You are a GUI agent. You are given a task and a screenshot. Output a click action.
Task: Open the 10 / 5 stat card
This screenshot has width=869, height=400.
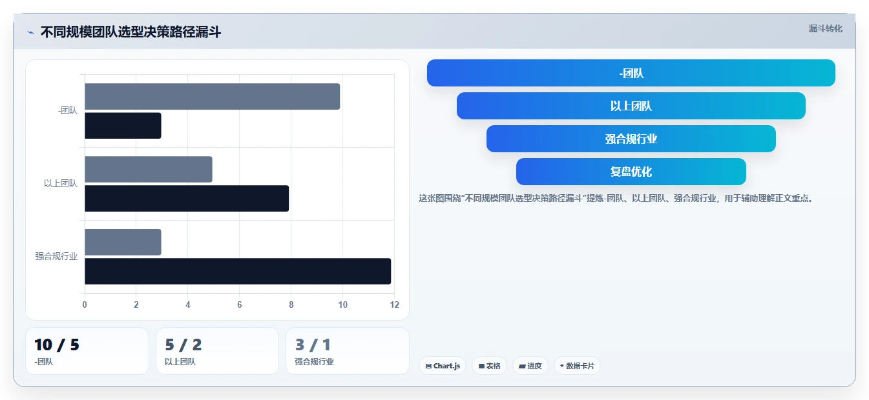pyautogui.click(x=87, y=351)
